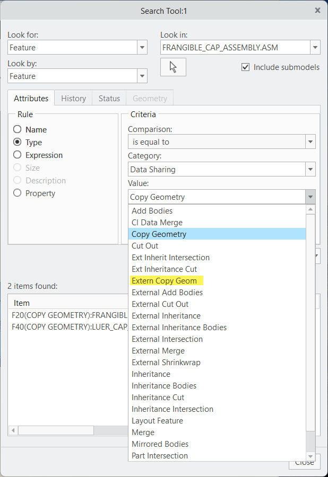Viewport: 328px width, 477px height.
Task: Choose Cut Out from the value list
Action: tap(144, 245)
